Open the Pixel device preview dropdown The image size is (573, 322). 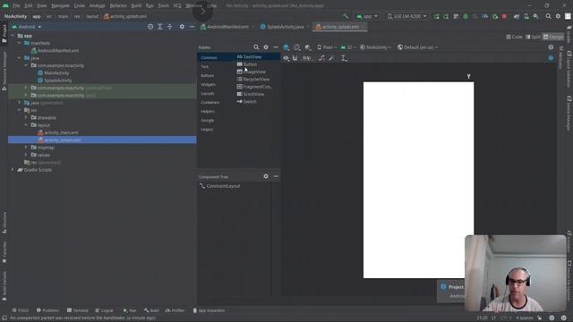[327, 47]
